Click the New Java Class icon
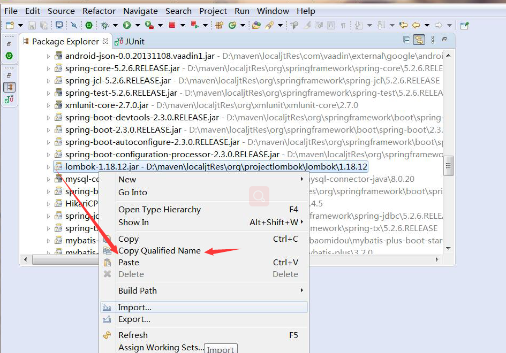506x353 pixels. coord(232,25)
